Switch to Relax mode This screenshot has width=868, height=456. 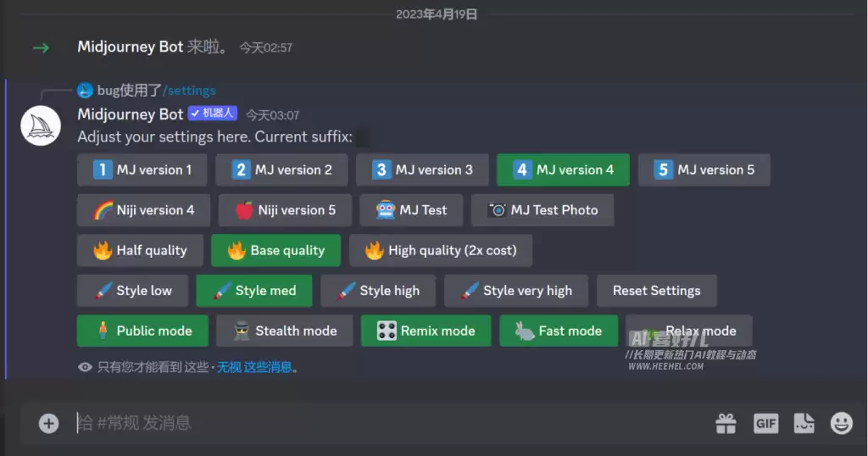pos(688,331)
